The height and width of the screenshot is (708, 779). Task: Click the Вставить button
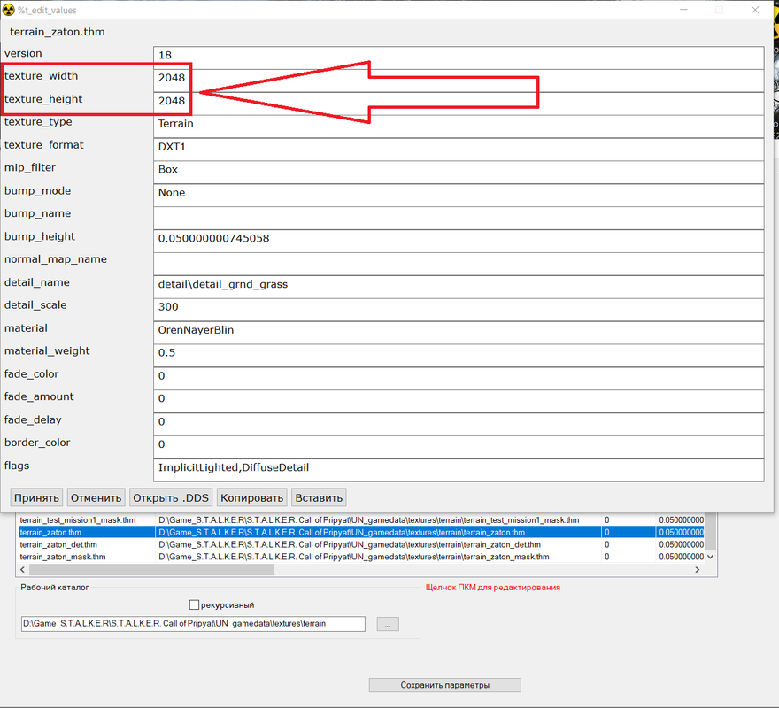click(319, 498)
